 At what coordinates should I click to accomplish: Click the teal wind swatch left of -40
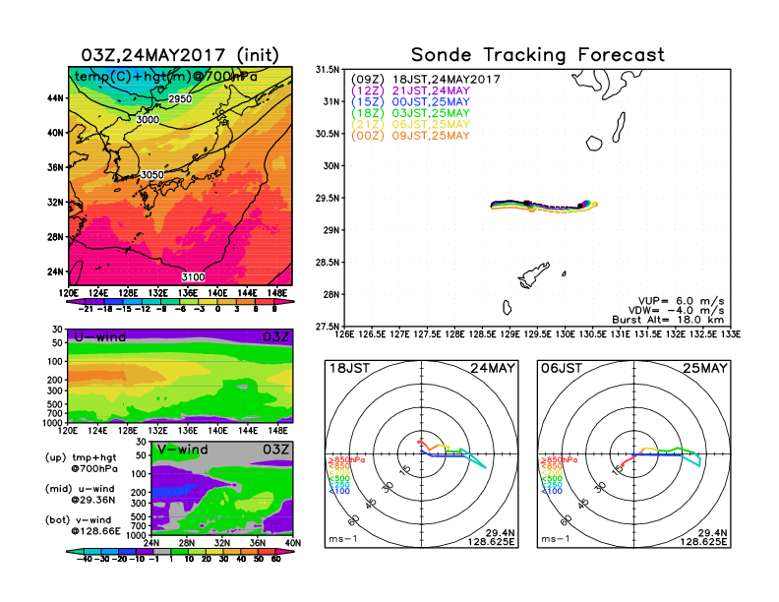75,551
